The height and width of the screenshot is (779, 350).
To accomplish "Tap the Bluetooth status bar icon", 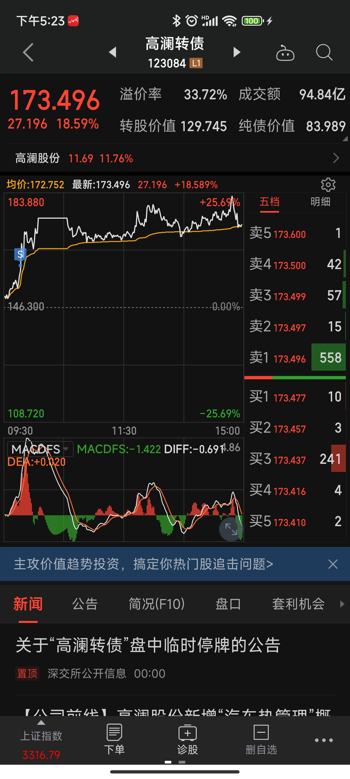I will coord(176,21).
